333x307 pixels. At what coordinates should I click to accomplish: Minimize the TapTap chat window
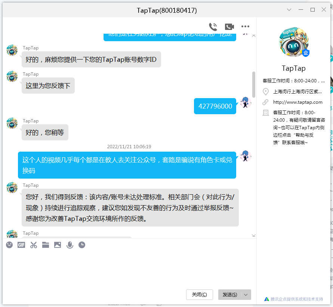[x=301, y=10]
